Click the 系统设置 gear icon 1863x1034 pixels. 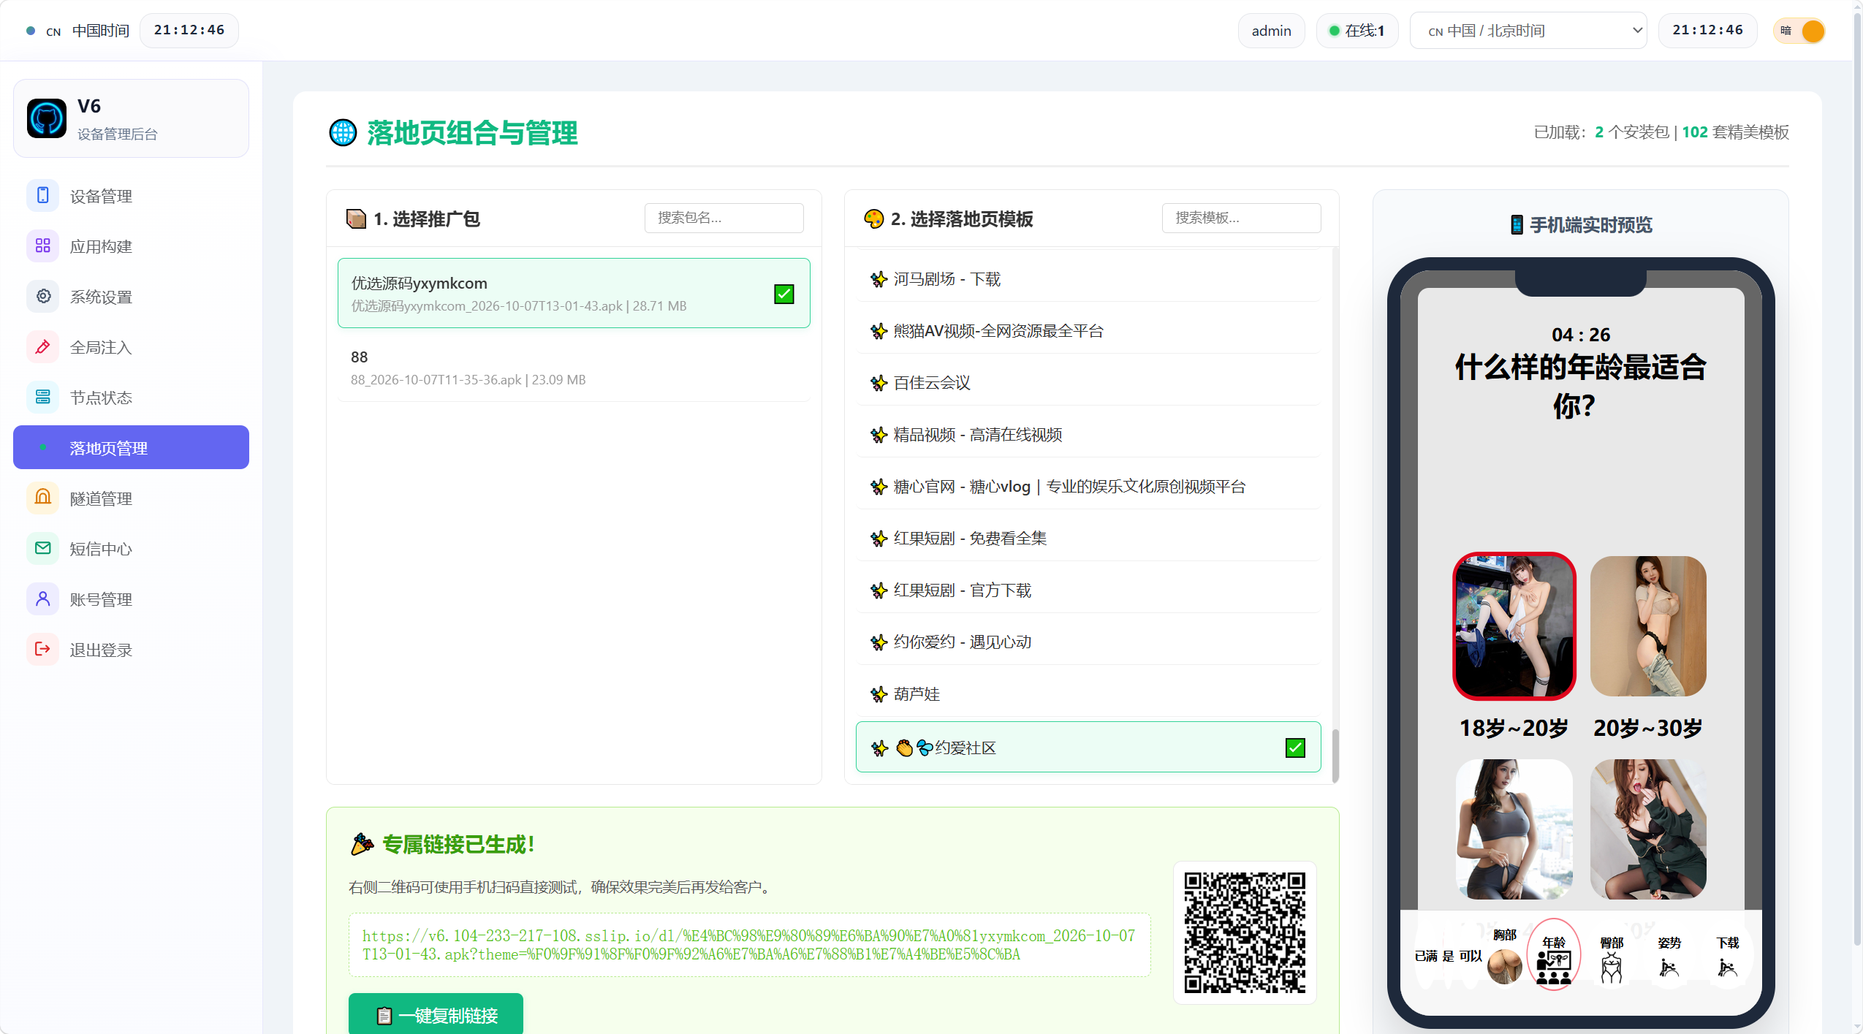click(x=43, y=297)
